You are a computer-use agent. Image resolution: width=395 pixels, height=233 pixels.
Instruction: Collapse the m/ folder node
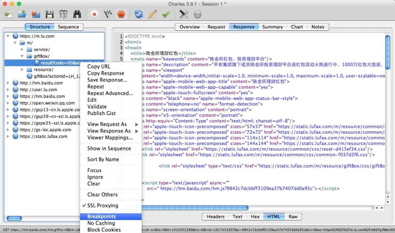coord(15,43)
